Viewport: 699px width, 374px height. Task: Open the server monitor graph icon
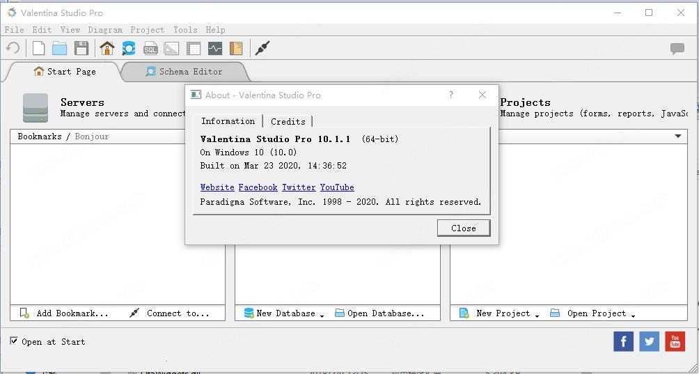pyautogui.click(x=215, y=48)
